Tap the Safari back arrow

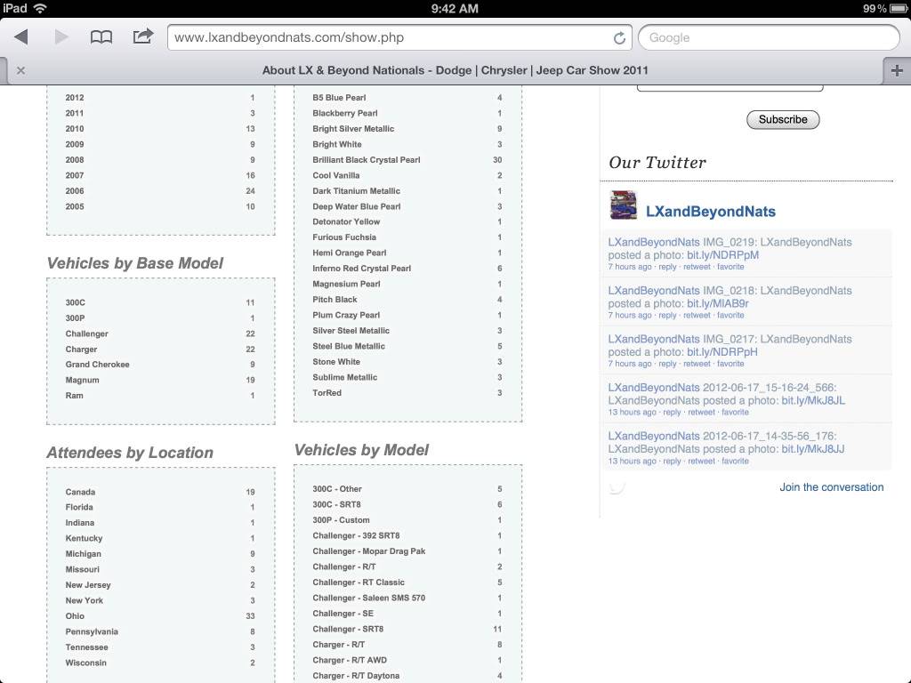pyautogui.click(x=21, y=37)
